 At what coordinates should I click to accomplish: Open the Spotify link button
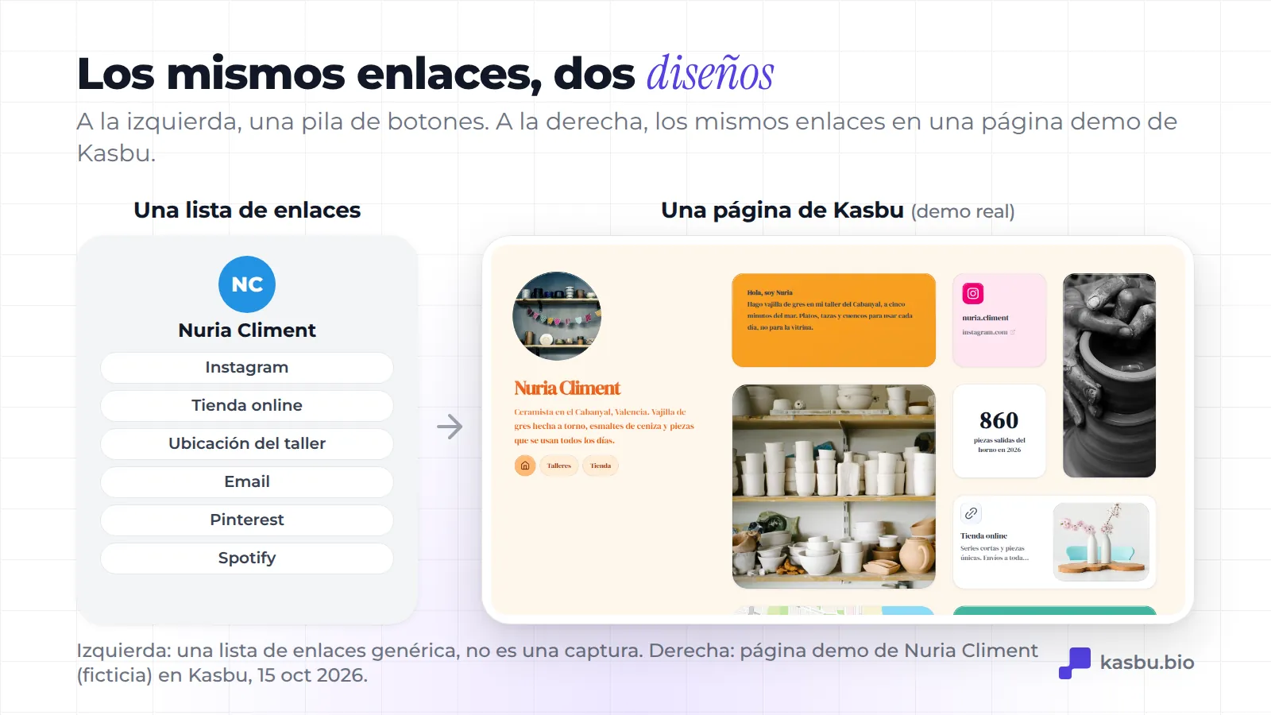pyautogui.click(x=247, y=558)
